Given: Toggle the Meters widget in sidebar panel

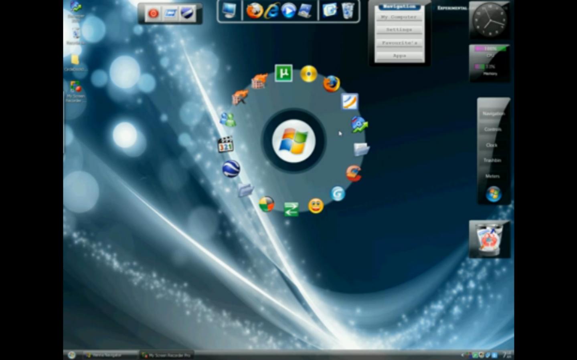Looking at the screenshot, I should pos(492,176).
